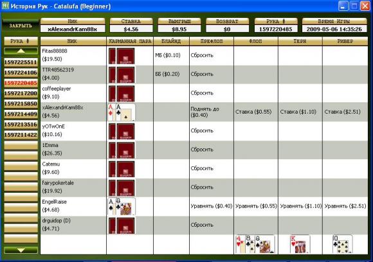Viewport: 373px width, 262px height.
Task: Click the down arrow below hand list
Action: pos(21,250)
